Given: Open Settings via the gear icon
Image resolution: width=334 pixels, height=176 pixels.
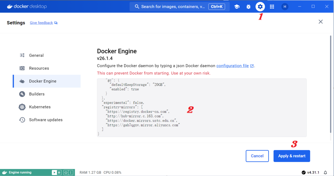Looking at the screenshot, I should [x=260, y=7].
